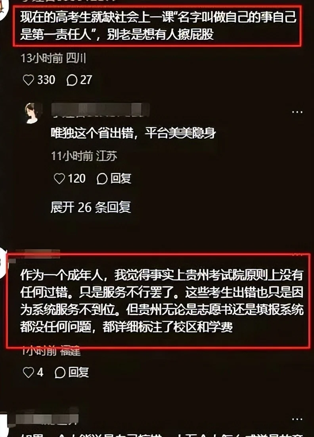Open three-dot menu on Jiangsu reply
Screen dimensions: 314x437
tap(297, 112)
